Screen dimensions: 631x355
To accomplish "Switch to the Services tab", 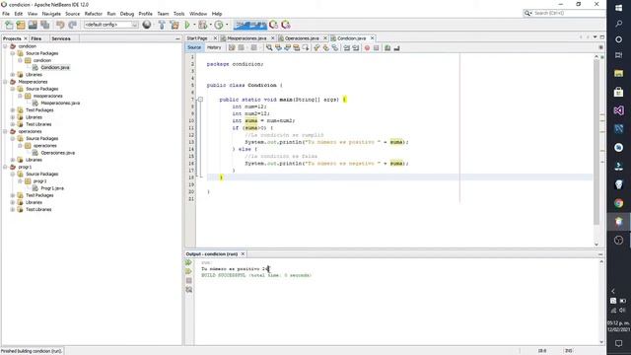I will (x=61, y=38).
